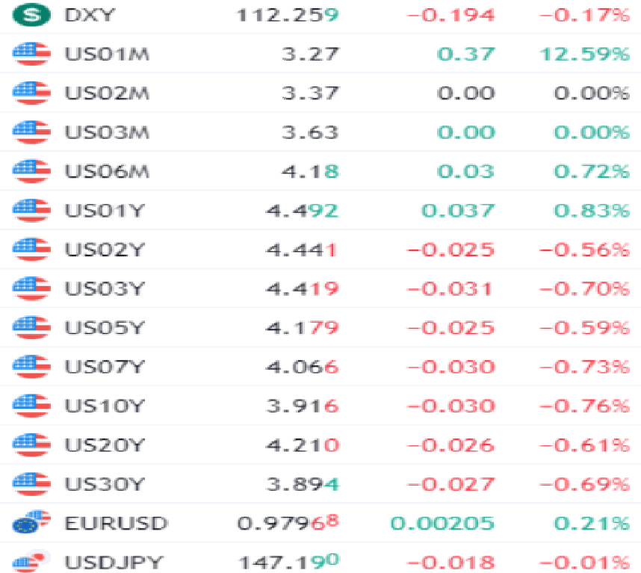Click the USDJPY flag pair icon
The width and height of the screenshot is (641, 573).
click(31, 562)
